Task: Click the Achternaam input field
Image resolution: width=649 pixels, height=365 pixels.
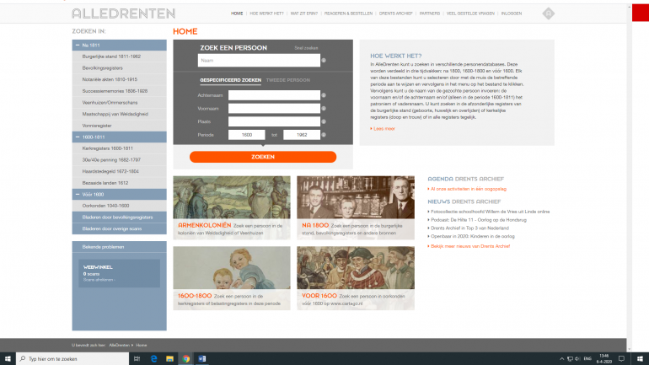Action: (274, 95)
